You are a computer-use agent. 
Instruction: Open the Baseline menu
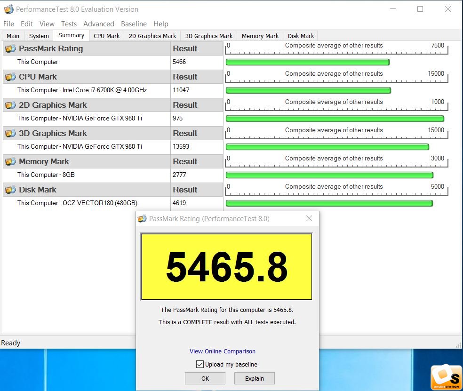point(134,24)
